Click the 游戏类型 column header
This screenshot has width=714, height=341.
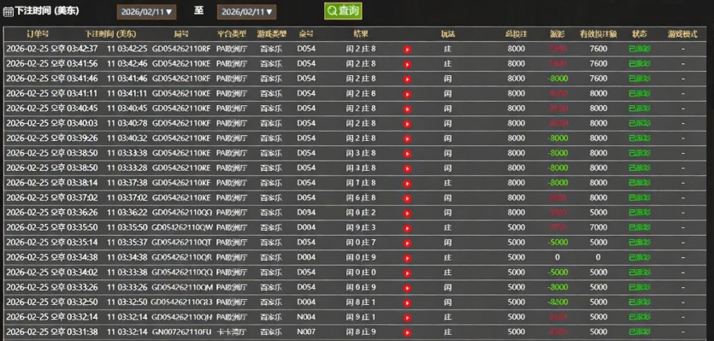[271, 34]
